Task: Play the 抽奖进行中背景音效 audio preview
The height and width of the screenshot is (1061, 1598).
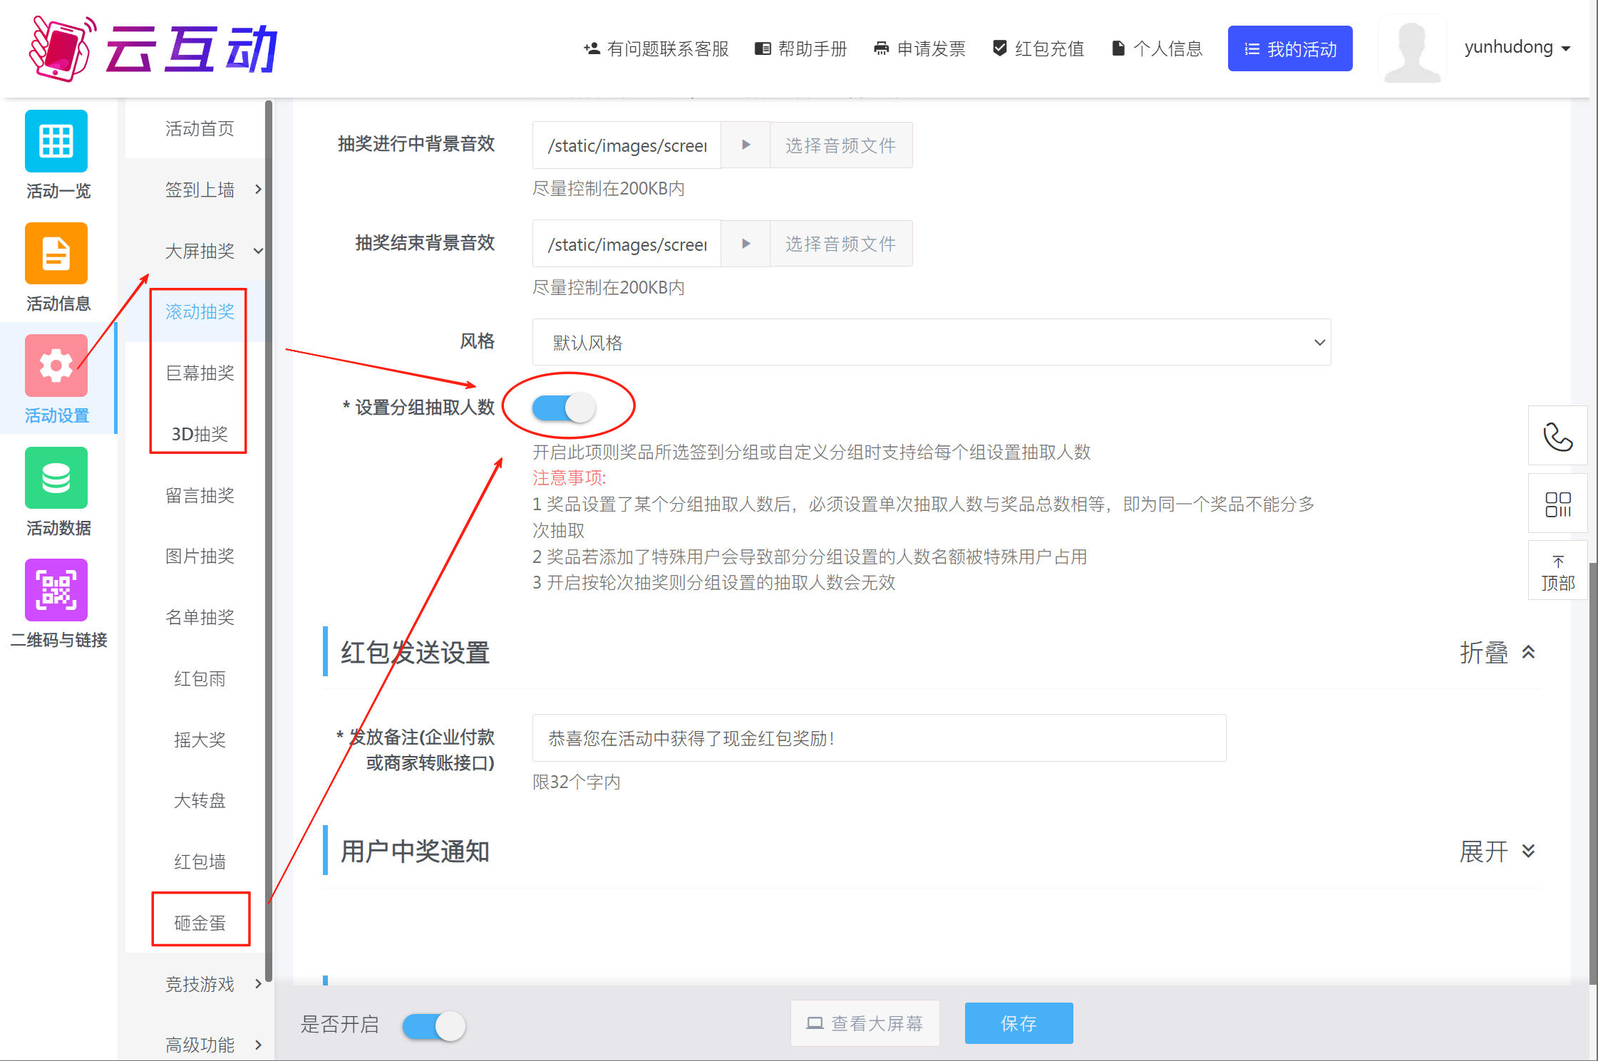Action: (x=746, y=145)
